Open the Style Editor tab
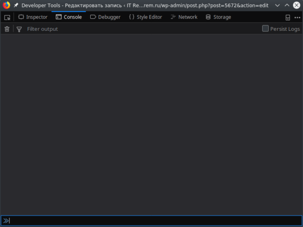The image size is (303, 227). (146, 17)
